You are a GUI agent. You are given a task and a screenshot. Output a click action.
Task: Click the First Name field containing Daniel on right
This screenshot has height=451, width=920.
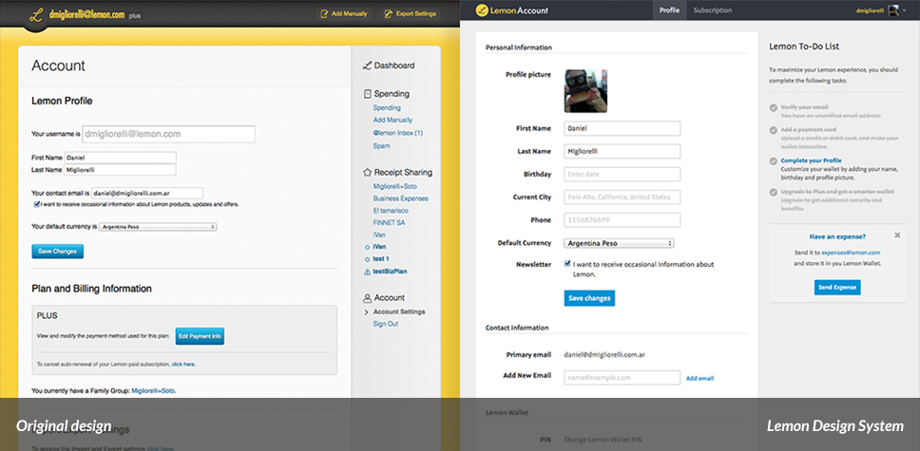click(x=622, y=128)
